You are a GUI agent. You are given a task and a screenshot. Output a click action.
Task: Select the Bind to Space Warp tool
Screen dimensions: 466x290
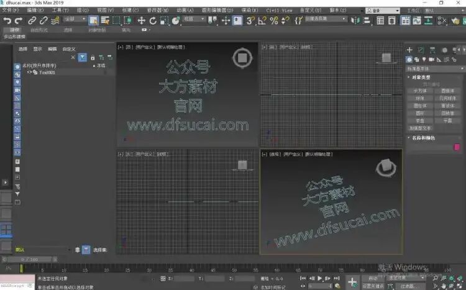click(55, 20)
